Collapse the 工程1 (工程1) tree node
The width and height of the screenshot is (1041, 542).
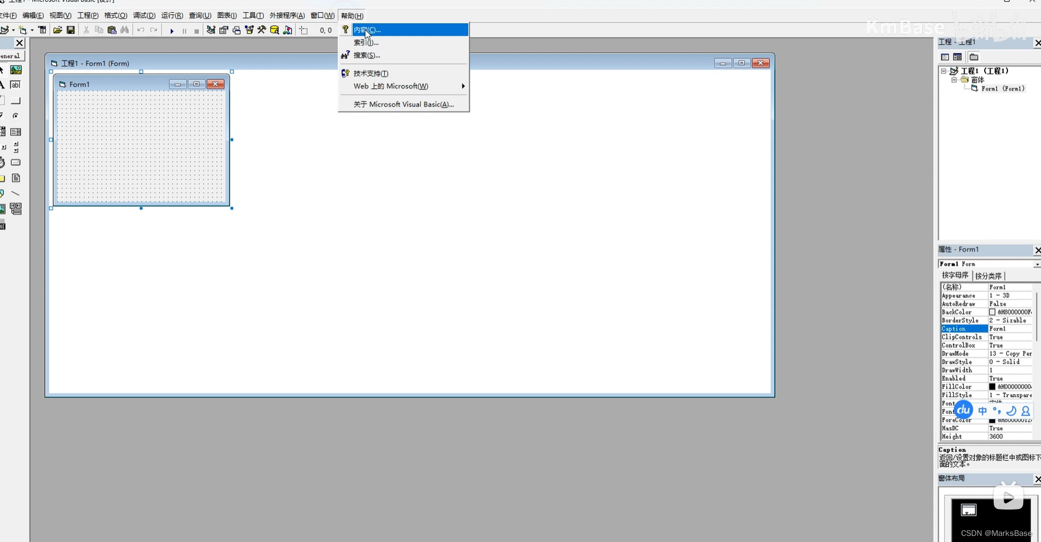tap(944, 71)
